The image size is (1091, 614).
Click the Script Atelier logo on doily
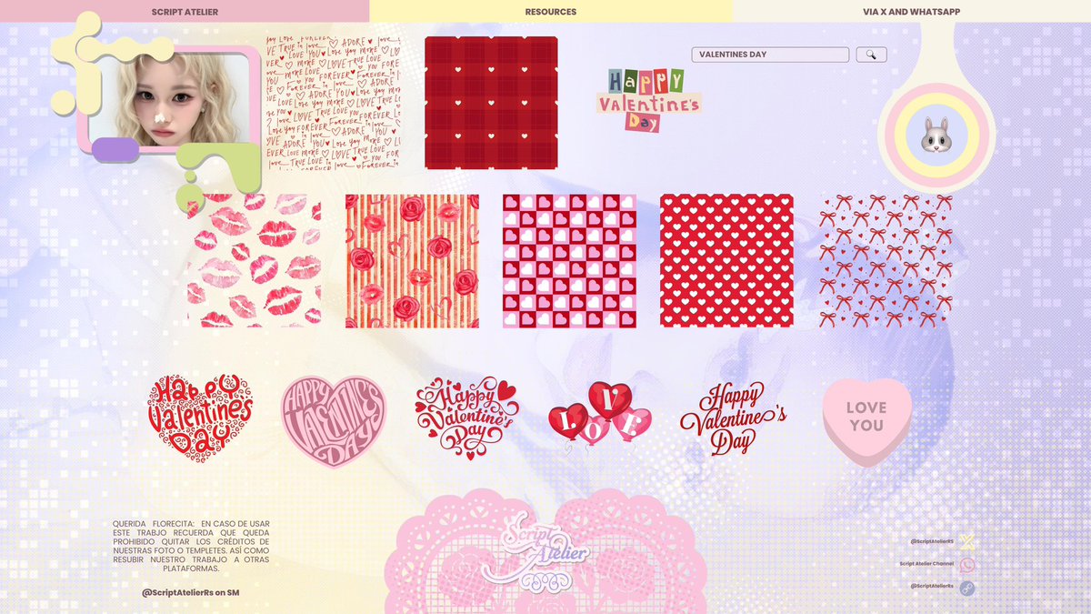coord(545,550)
